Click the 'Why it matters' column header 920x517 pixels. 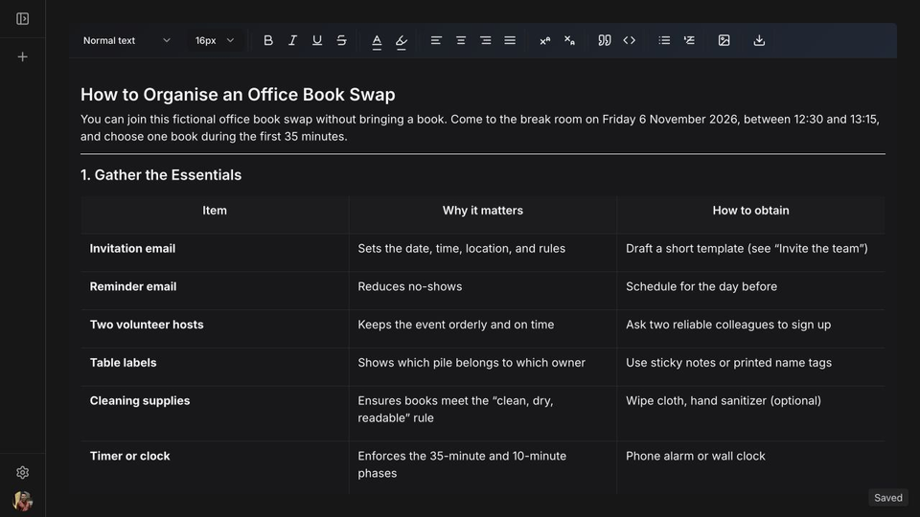tap(482, 211)
